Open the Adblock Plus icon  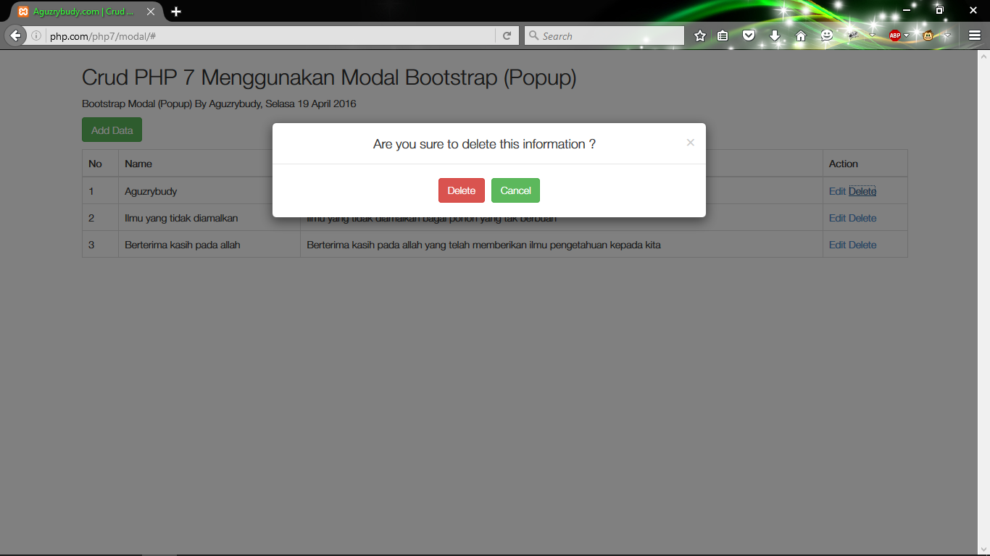tap(894, 35)
